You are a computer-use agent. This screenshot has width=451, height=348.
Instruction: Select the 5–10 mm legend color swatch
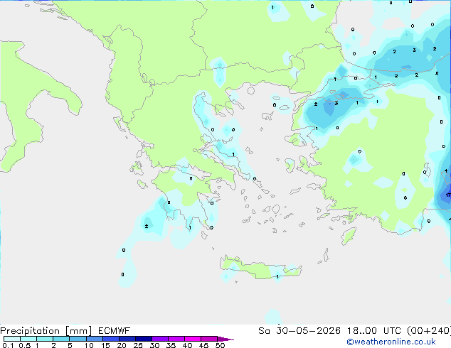click(x=78, y=339)
